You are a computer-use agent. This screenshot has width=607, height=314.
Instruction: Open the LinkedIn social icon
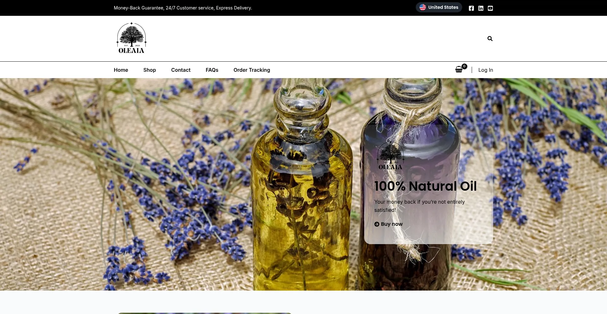tap(481, 8)
